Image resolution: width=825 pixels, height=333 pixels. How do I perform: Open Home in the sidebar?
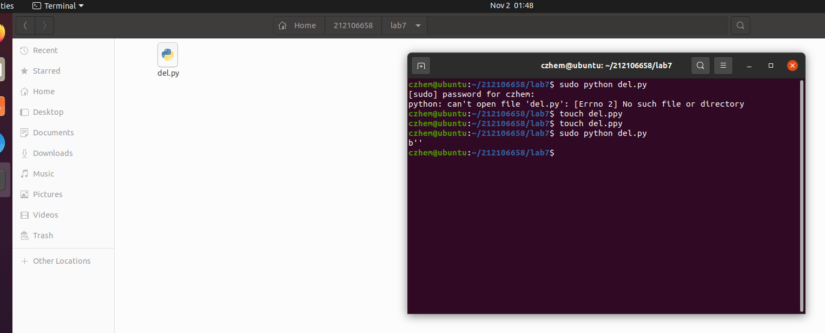[x=63, y=92]
